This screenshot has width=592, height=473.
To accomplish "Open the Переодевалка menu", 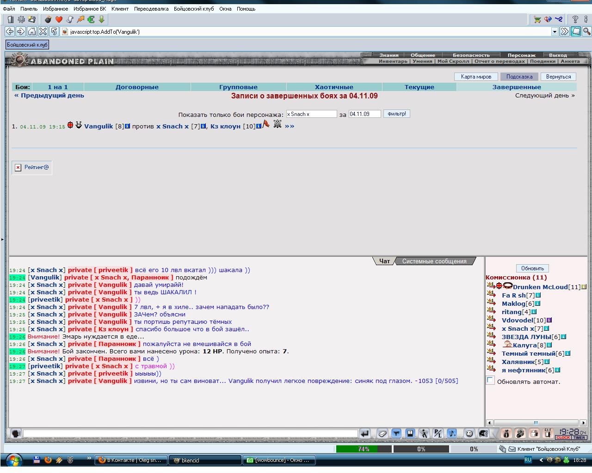I will [x=151, y=9].
